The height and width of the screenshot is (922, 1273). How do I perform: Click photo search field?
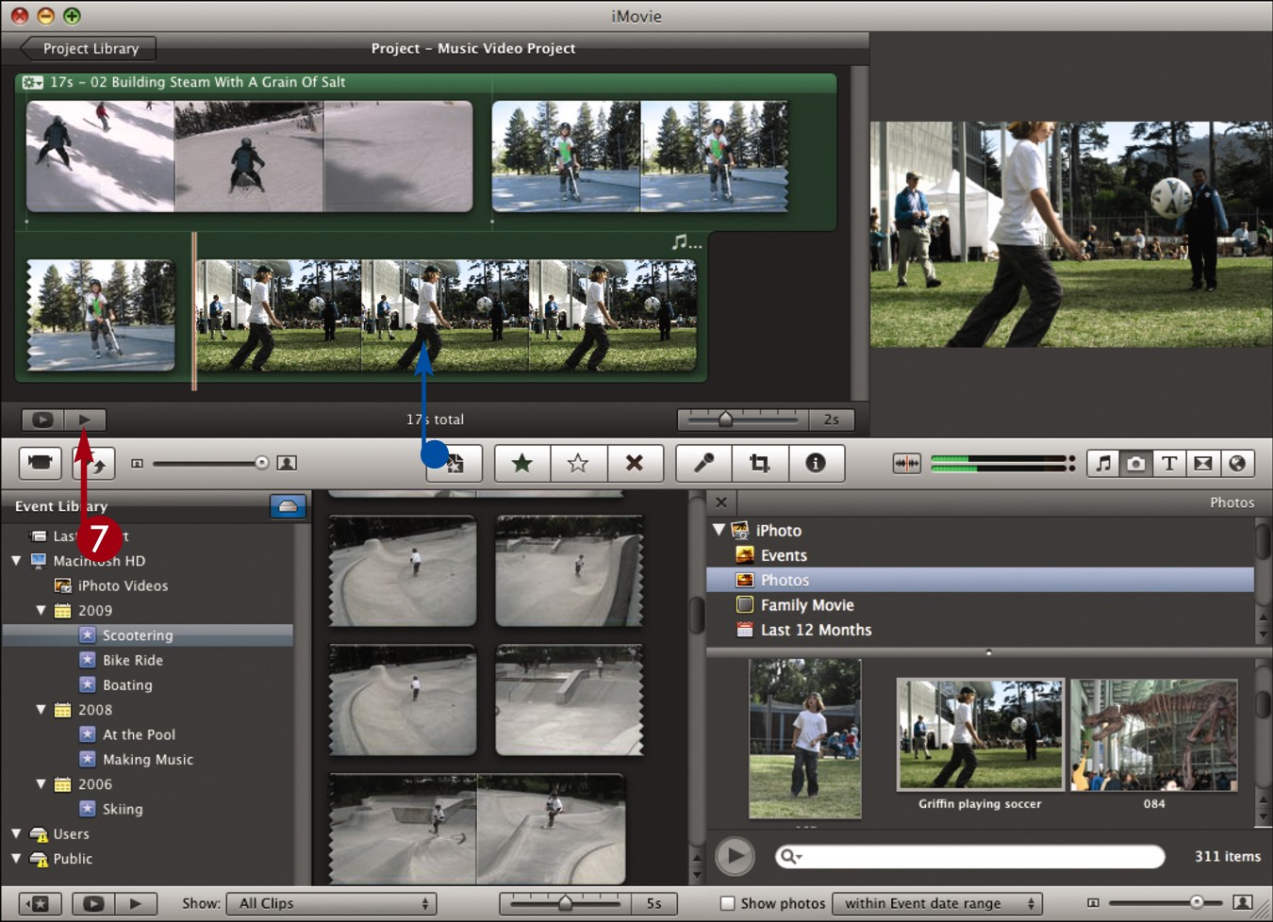click(970, 856)
